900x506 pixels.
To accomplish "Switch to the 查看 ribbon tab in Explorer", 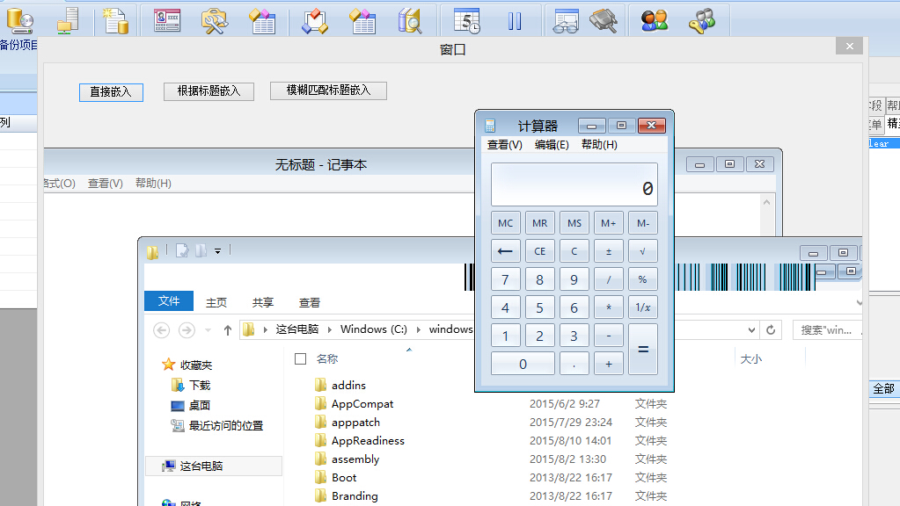I will (x=310, y=302).
